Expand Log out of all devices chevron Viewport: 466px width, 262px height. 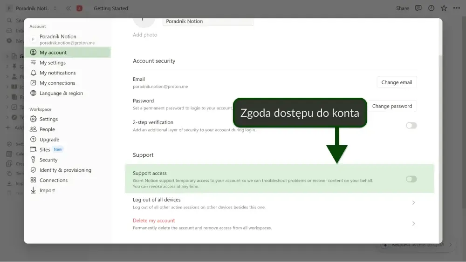click(x=413, y=202)
